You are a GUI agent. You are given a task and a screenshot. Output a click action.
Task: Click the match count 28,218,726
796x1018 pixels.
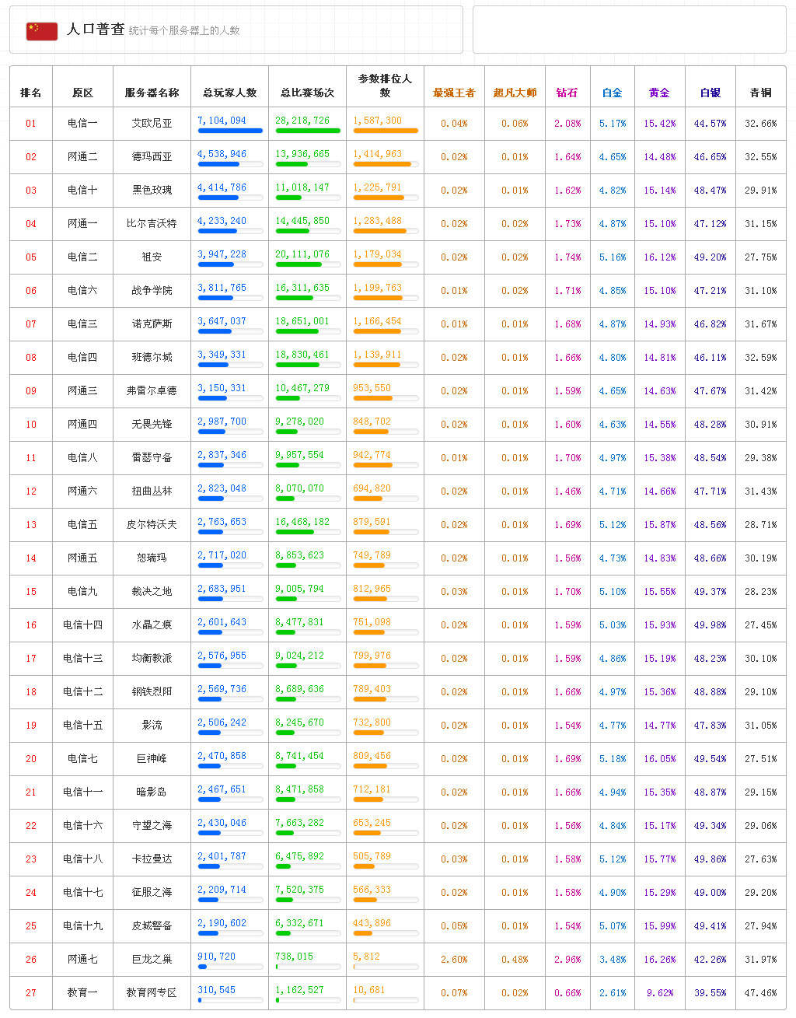[x=302, y=121]
